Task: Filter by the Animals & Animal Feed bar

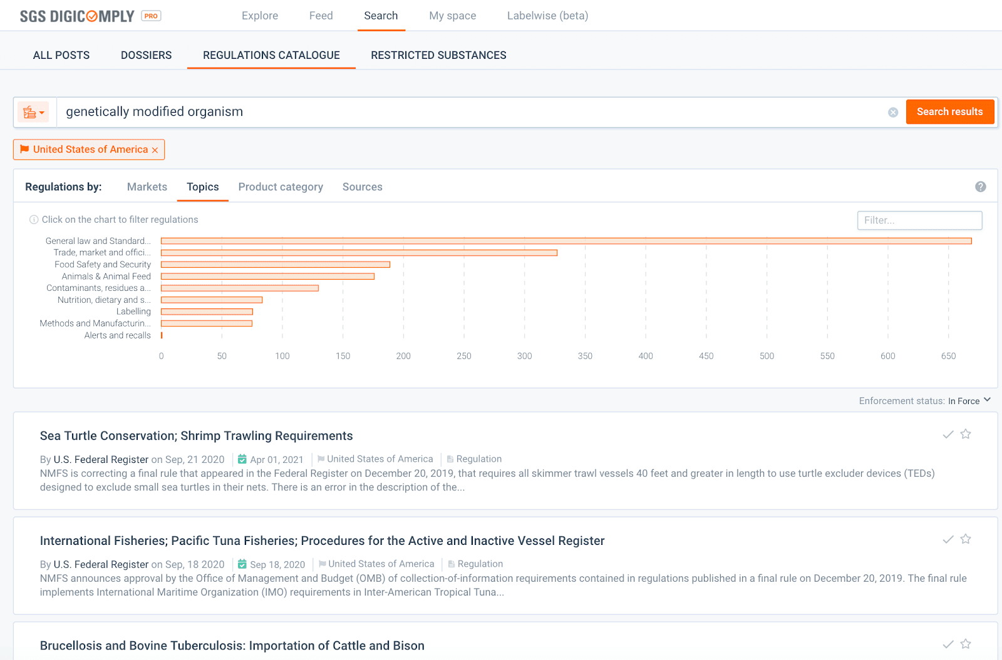Action: [267, 277]
